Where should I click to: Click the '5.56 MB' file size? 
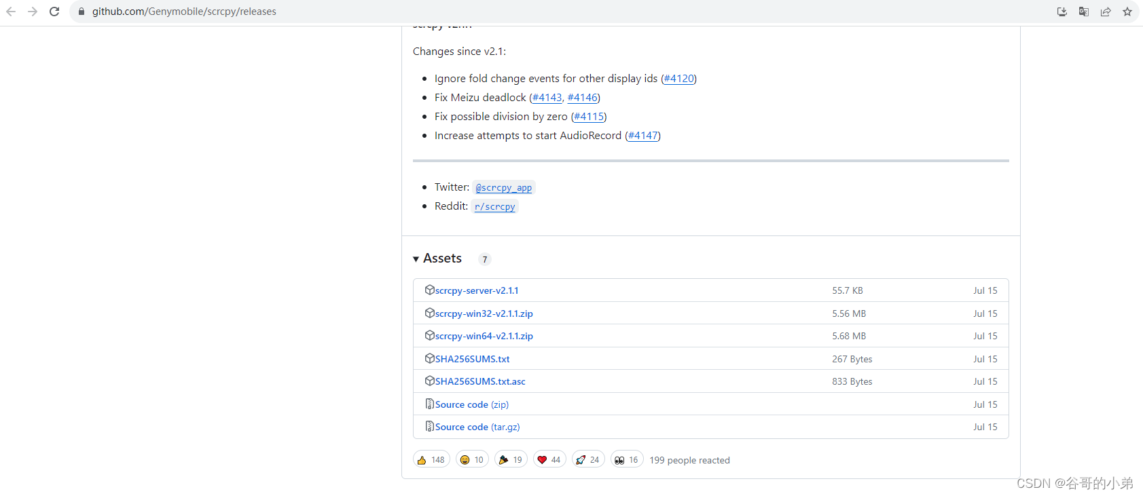pos(849,313)
